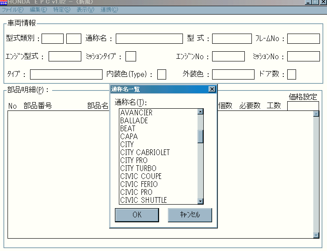
Task: Click the エンジンNo input field
Action: coord(228,56)
